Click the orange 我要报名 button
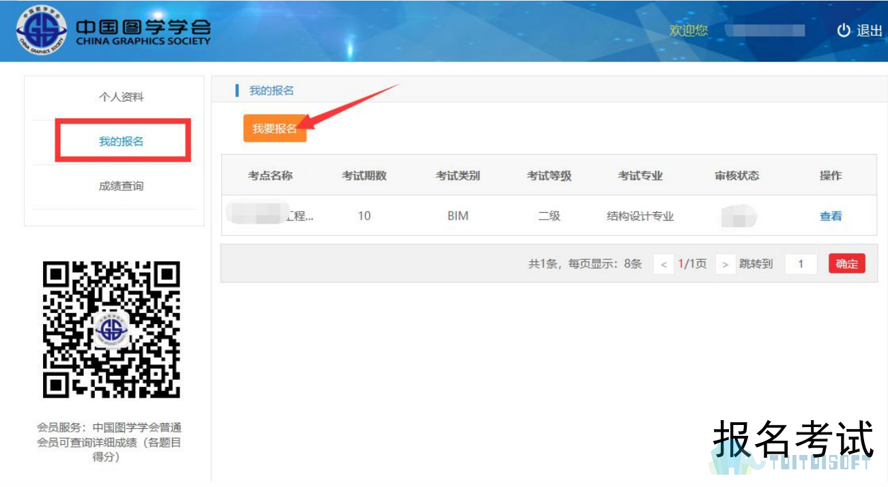Screen dimensions: 888x487 point(274,128)
